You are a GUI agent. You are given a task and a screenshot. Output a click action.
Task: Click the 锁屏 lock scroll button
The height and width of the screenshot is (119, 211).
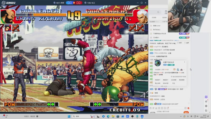pos(179,43)
